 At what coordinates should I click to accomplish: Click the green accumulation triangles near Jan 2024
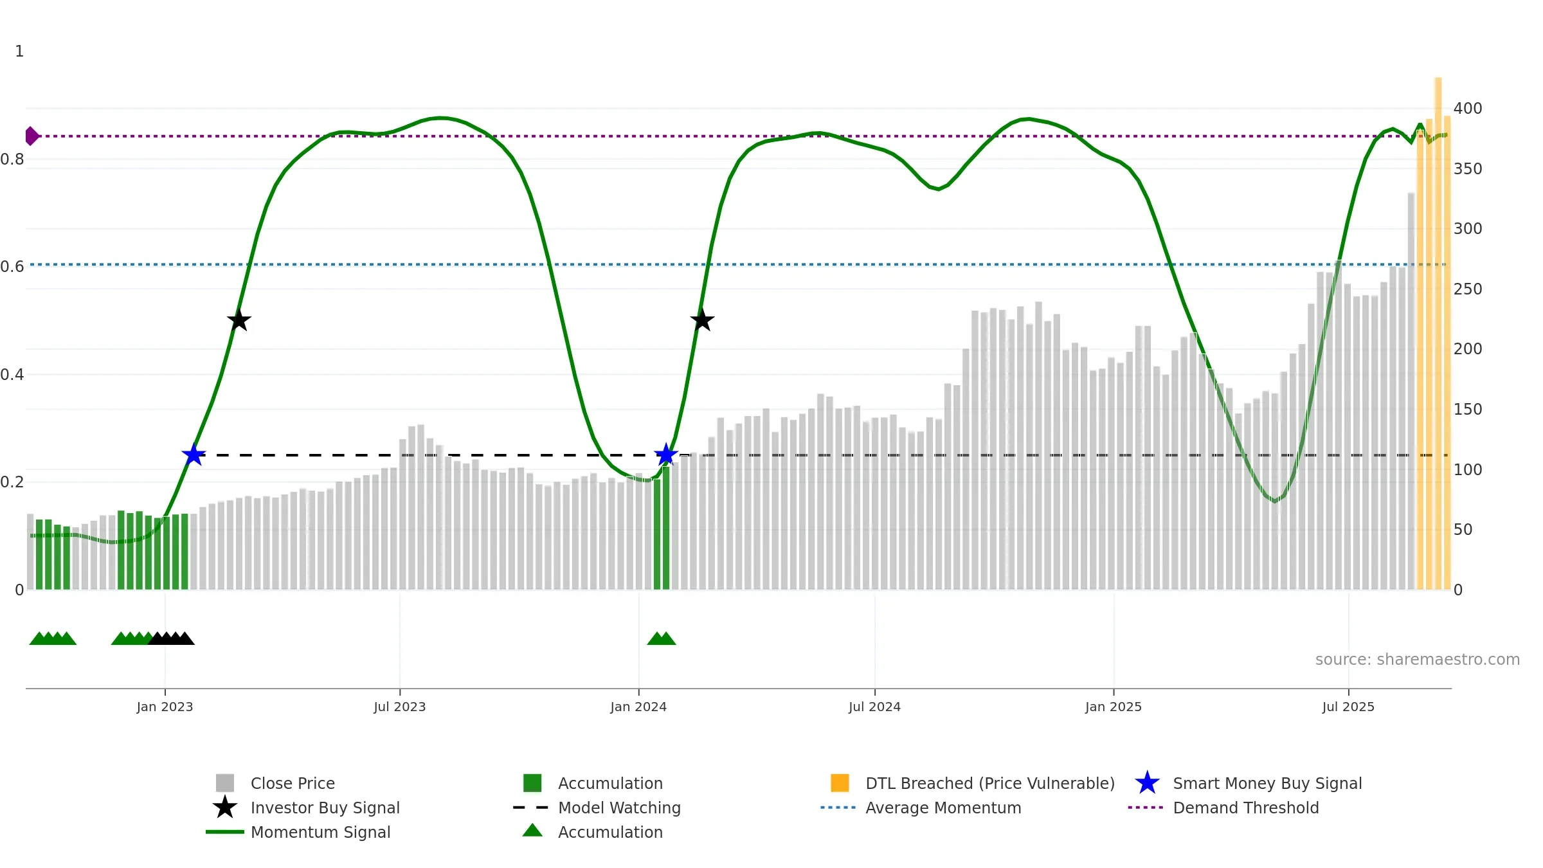point(662,638)
